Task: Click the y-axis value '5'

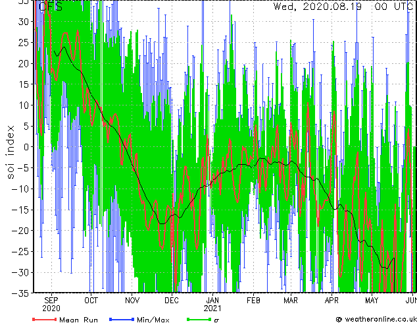Action: point(26,126)
